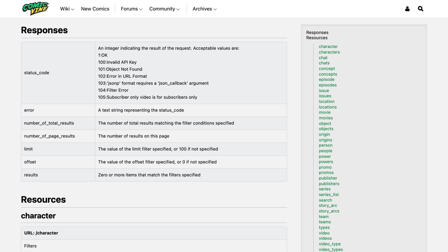Select the movie sidebar link
Image resolution: width=448 pixels, height=252 pixels.
(324, 112)
